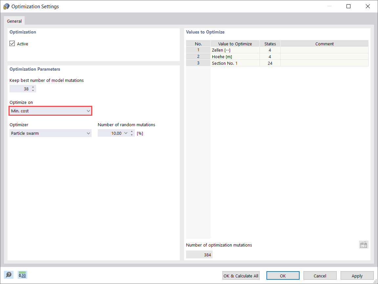378x284 pixels.
Task: Open the Optimize on Min. cost dropdown
Action: [51, 111]
